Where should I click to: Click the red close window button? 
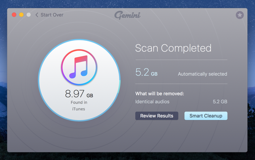14,15
